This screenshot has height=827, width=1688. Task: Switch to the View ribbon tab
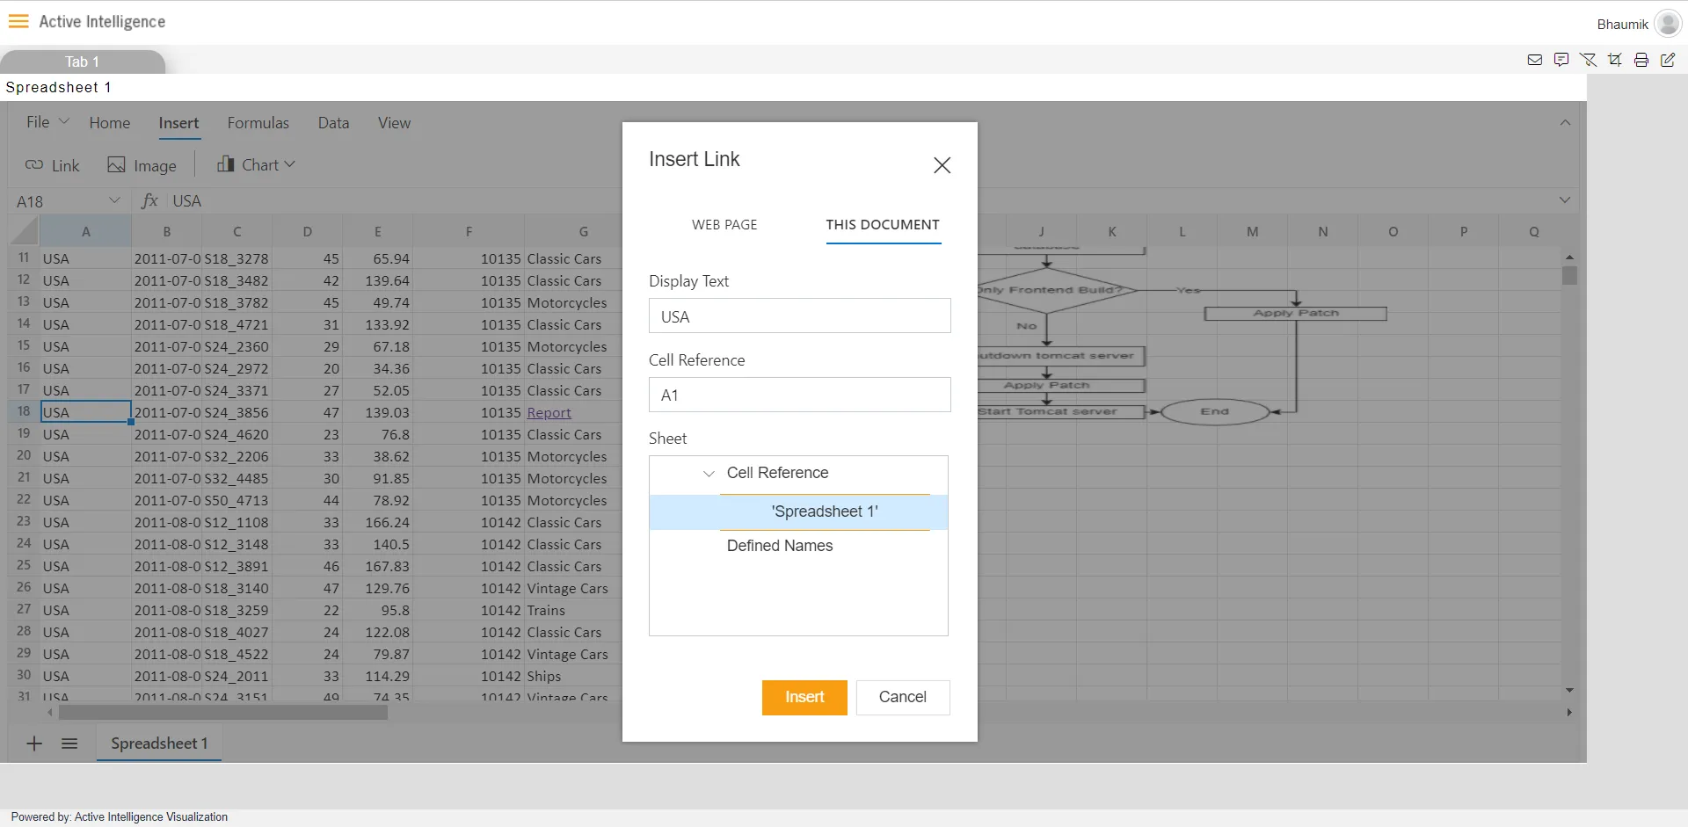point(394,123)
